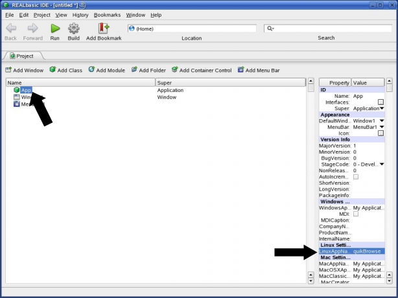Viewport: 398px width, 298px height.
Task: Select the App item green cube icon
Action: tap(17, 90)
